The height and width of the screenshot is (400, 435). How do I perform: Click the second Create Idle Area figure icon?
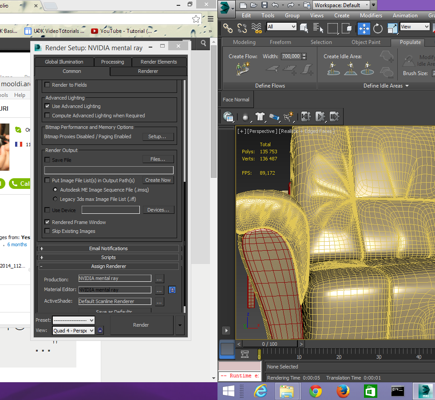[x=351, y=68]
